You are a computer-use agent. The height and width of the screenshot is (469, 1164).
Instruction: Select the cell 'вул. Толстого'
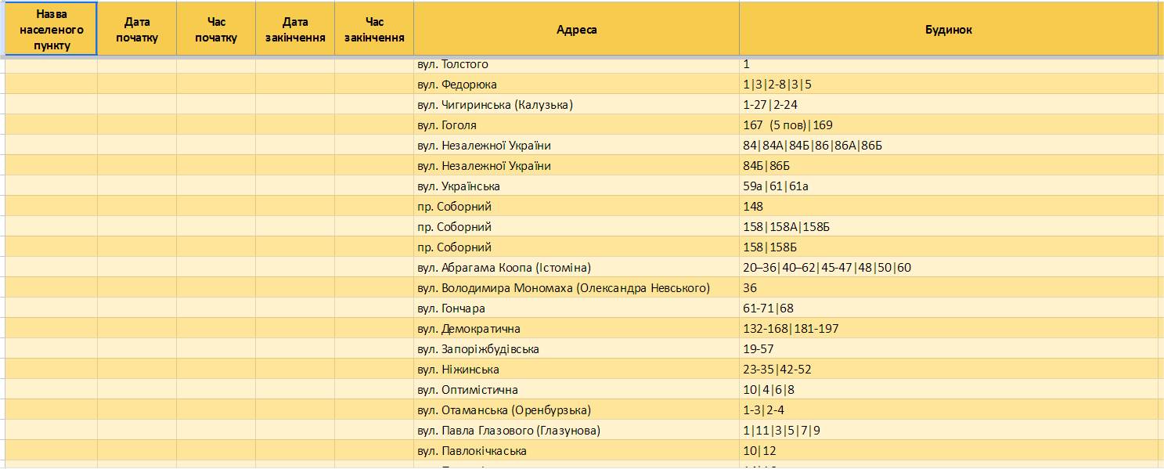pyautogui.click(x=577, y=64)
